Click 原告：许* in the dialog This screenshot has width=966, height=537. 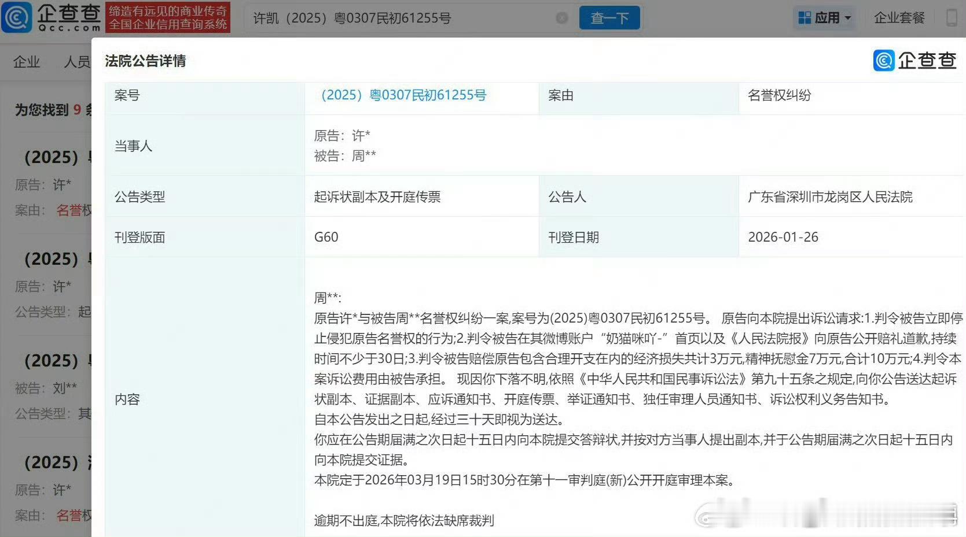point(342,135)
